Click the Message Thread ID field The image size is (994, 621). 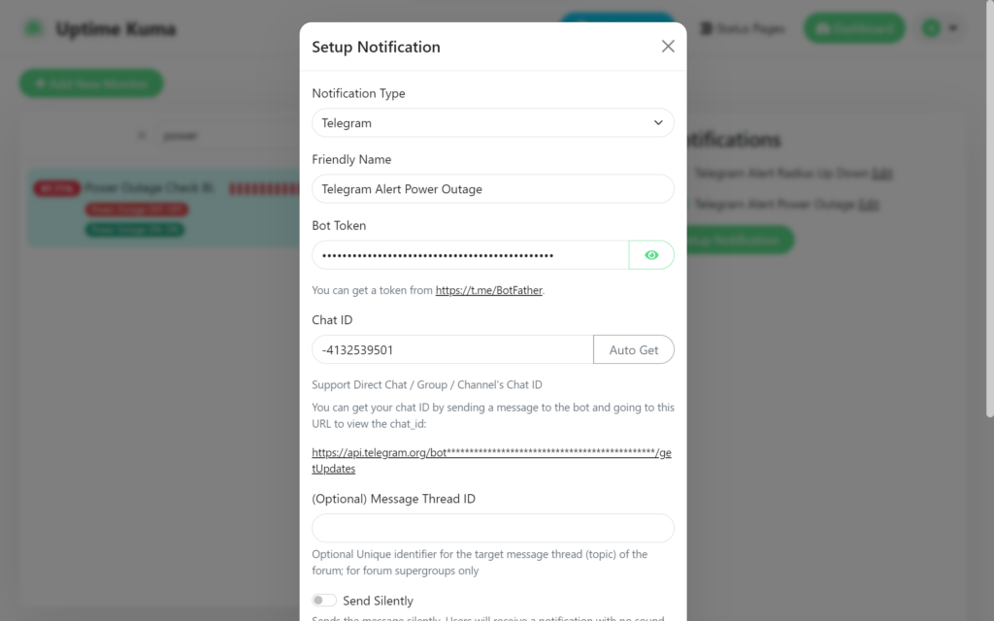point(493,528)
